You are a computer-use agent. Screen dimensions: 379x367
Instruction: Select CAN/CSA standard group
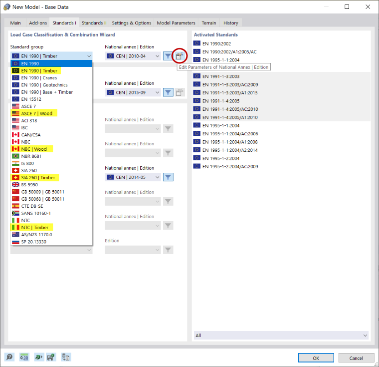[x=51, y=135]
